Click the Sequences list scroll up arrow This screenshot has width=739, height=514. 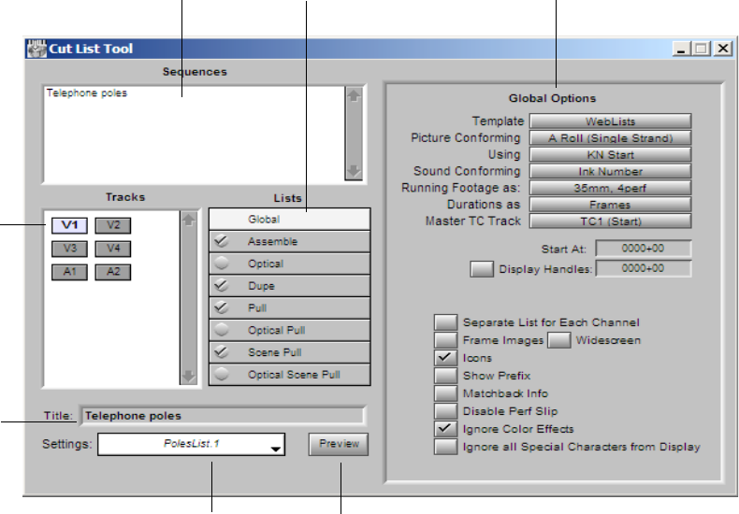(354, 96)
